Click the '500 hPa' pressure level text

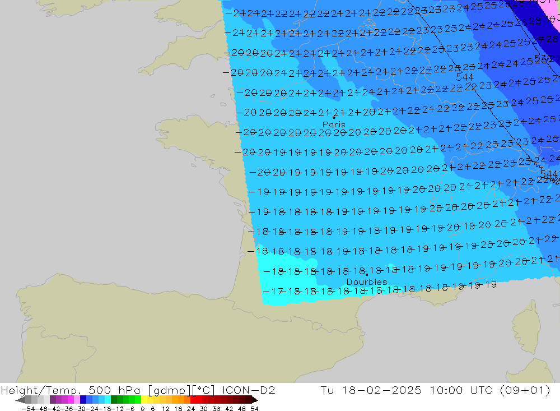114,390
